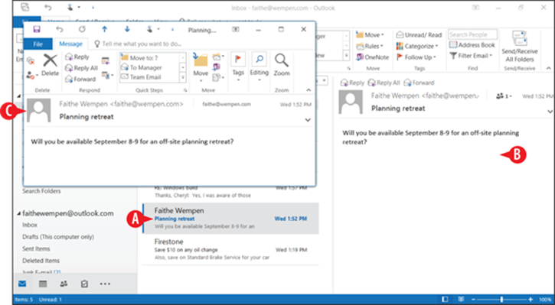Image resolution: width=555 pixels, height=305 pixels.
Task: Collapse the message window ribbon
Action: [x=309, y=90]
